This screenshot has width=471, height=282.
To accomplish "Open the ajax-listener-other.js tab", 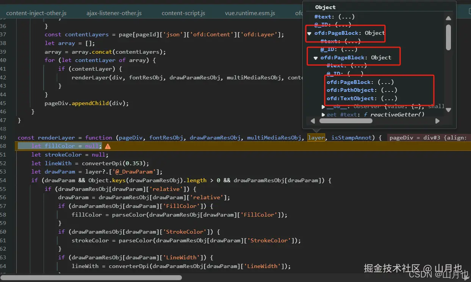I will pyautogui.click(x=114, y=13).
